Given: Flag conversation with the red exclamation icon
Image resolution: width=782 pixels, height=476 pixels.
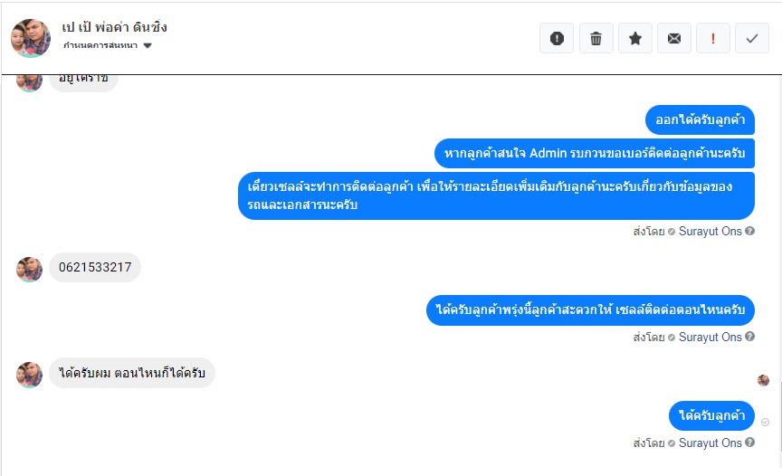Looking at the screenshot, I should (x=713, y=38).
